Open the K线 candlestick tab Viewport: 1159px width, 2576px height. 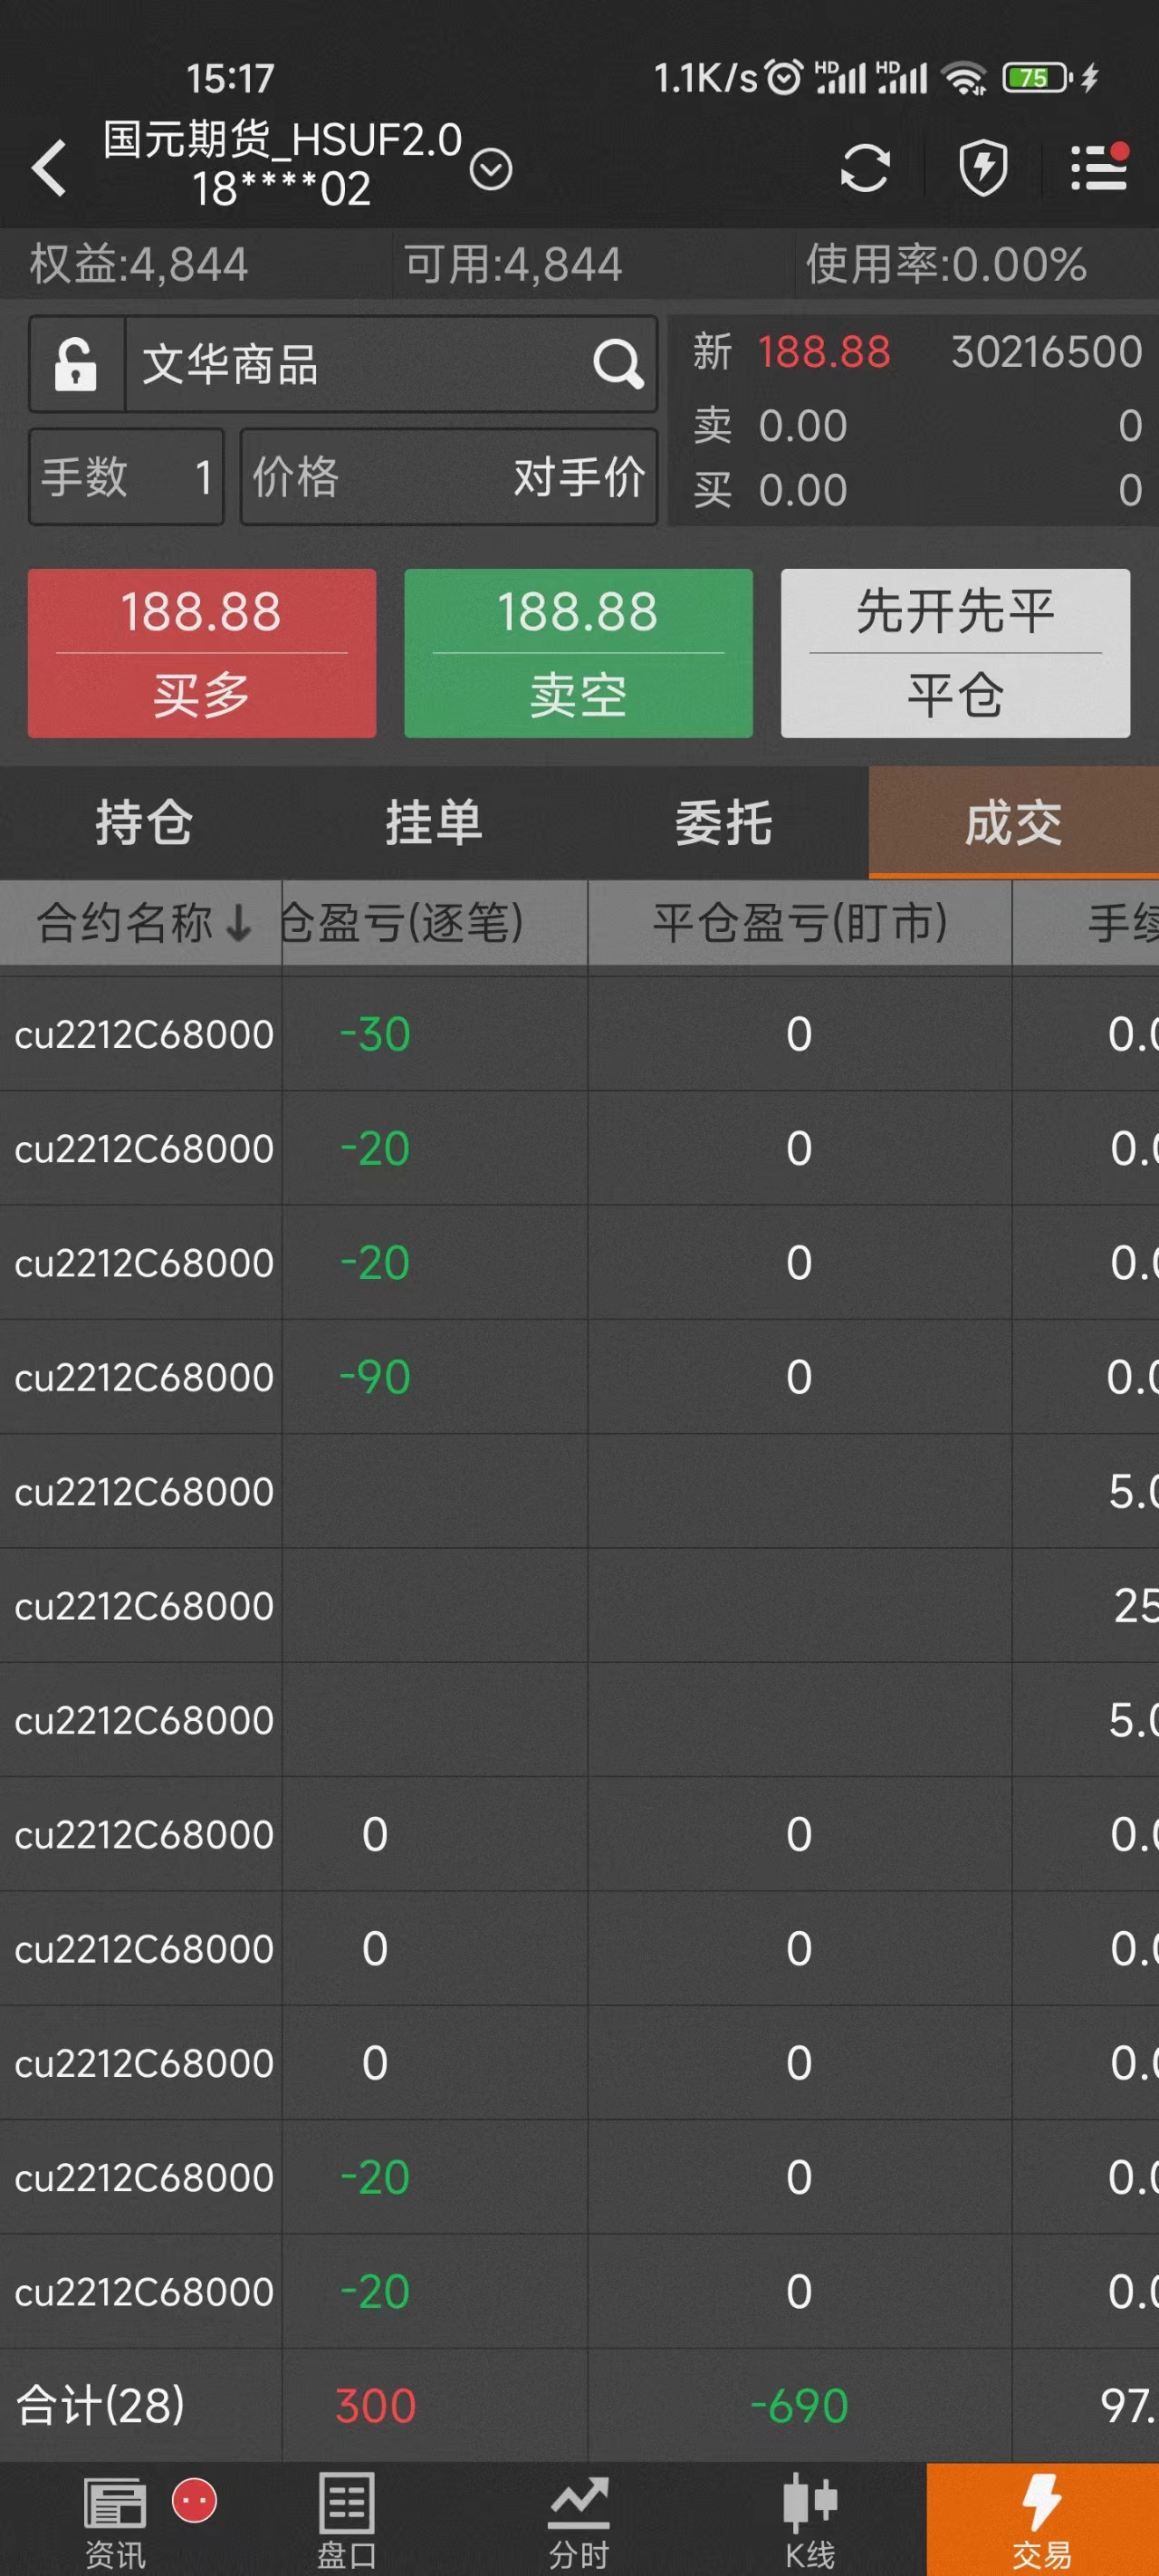811,2520
